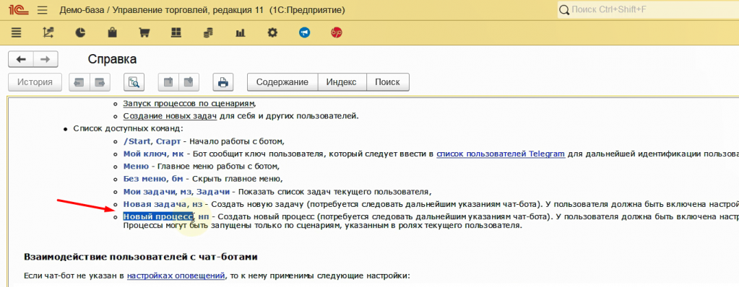Click the Меню command text
Image resolution: width=739 pixels, height=287 pixels.
137,167
